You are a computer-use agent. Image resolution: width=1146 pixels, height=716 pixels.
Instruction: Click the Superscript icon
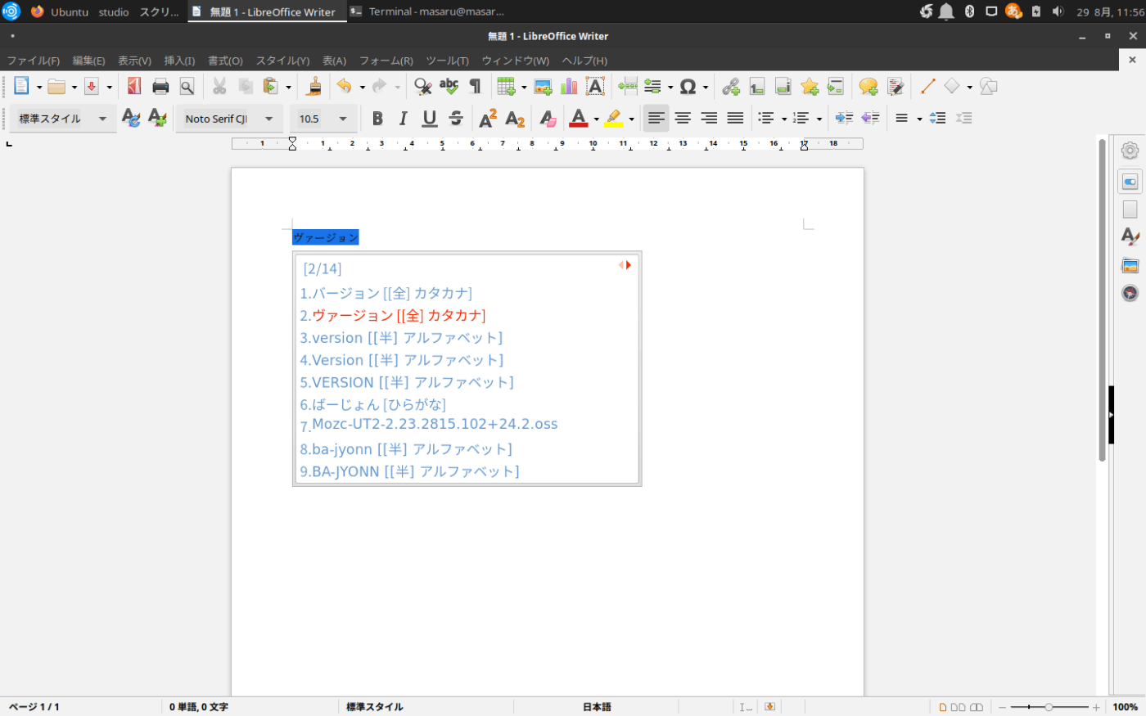[488, 118]
